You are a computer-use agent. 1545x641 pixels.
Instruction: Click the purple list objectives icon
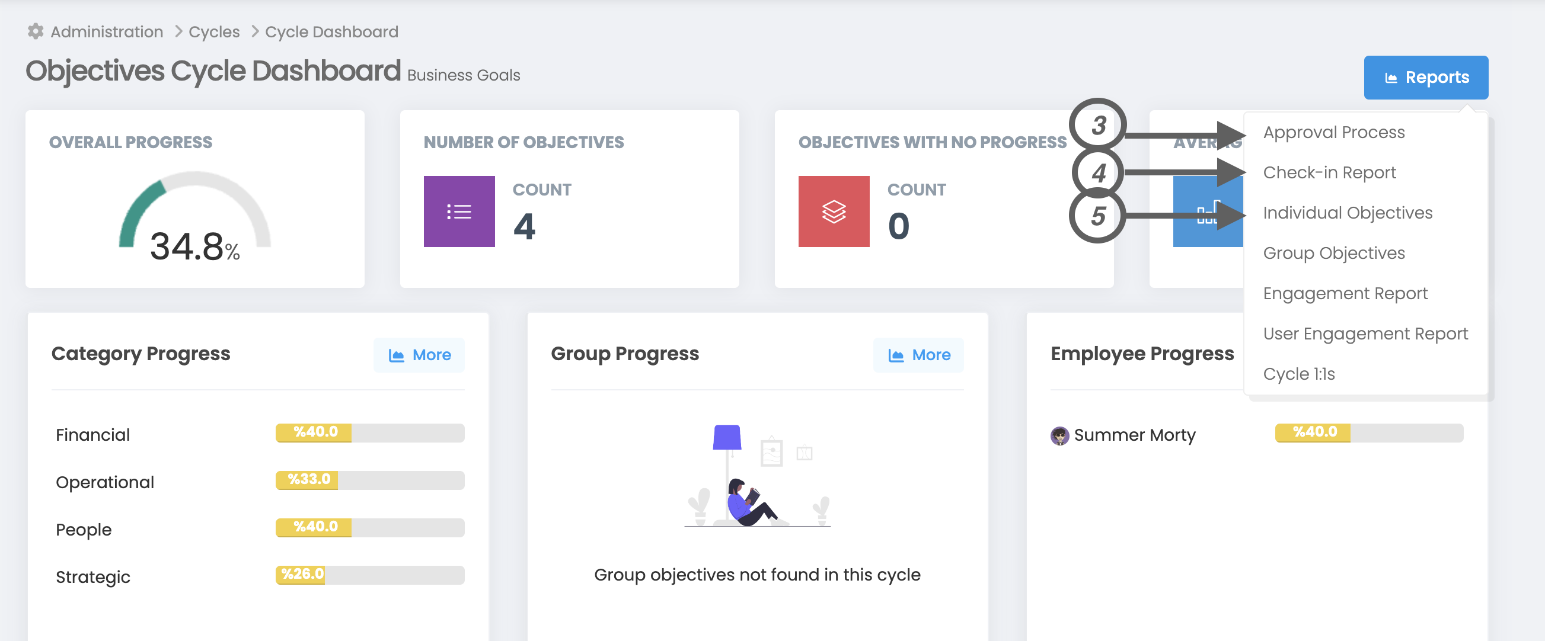(x=459, y=211)
